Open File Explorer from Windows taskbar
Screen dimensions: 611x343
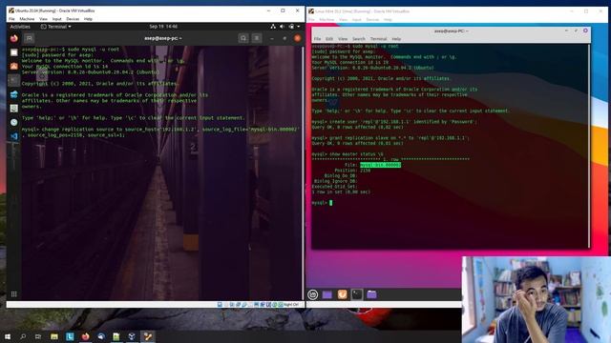coord(54,336)
